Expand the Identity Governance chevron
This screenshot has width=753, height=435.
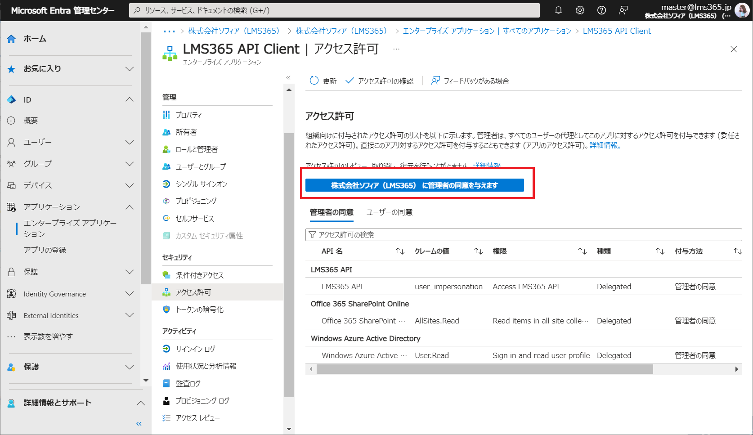130,294
